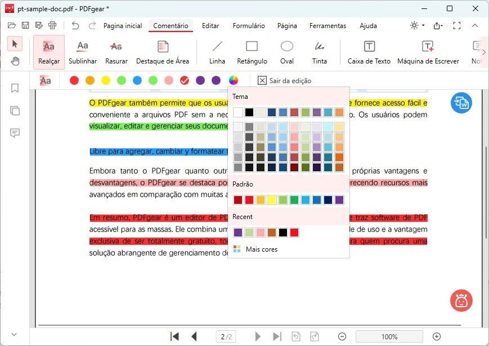Select the hand pan tool
Screen dimensions: 489x346
(15, 61)
